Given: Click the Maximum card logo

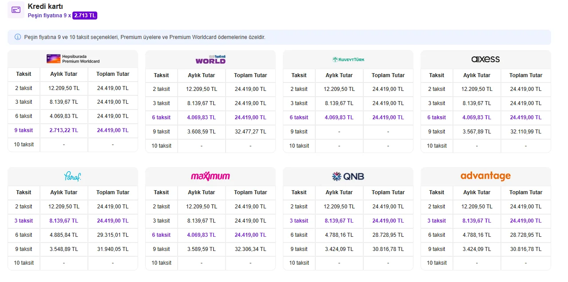Looking at the screenshot, I should coord(211,176).
